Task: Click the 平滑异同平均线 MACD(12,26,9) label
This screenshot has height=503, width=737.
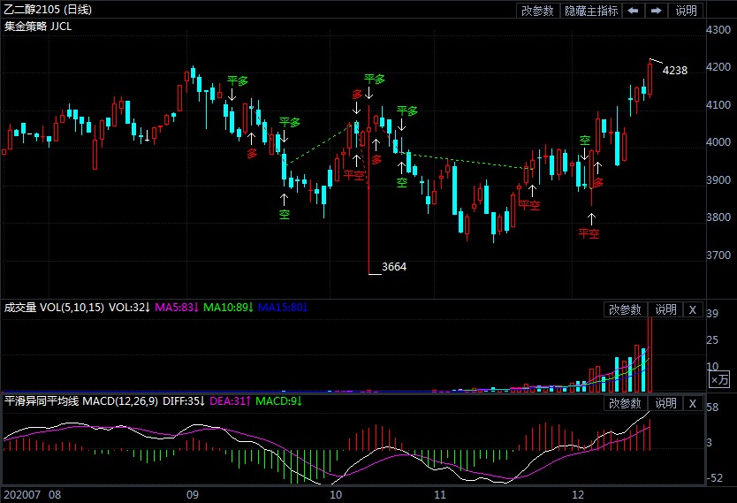Action: coord(80,401)
